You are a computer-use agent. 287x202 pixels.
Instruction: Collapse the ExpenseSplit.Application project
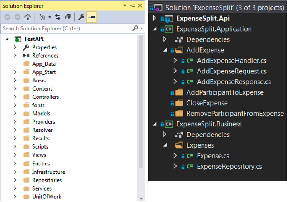click(155, 29)
